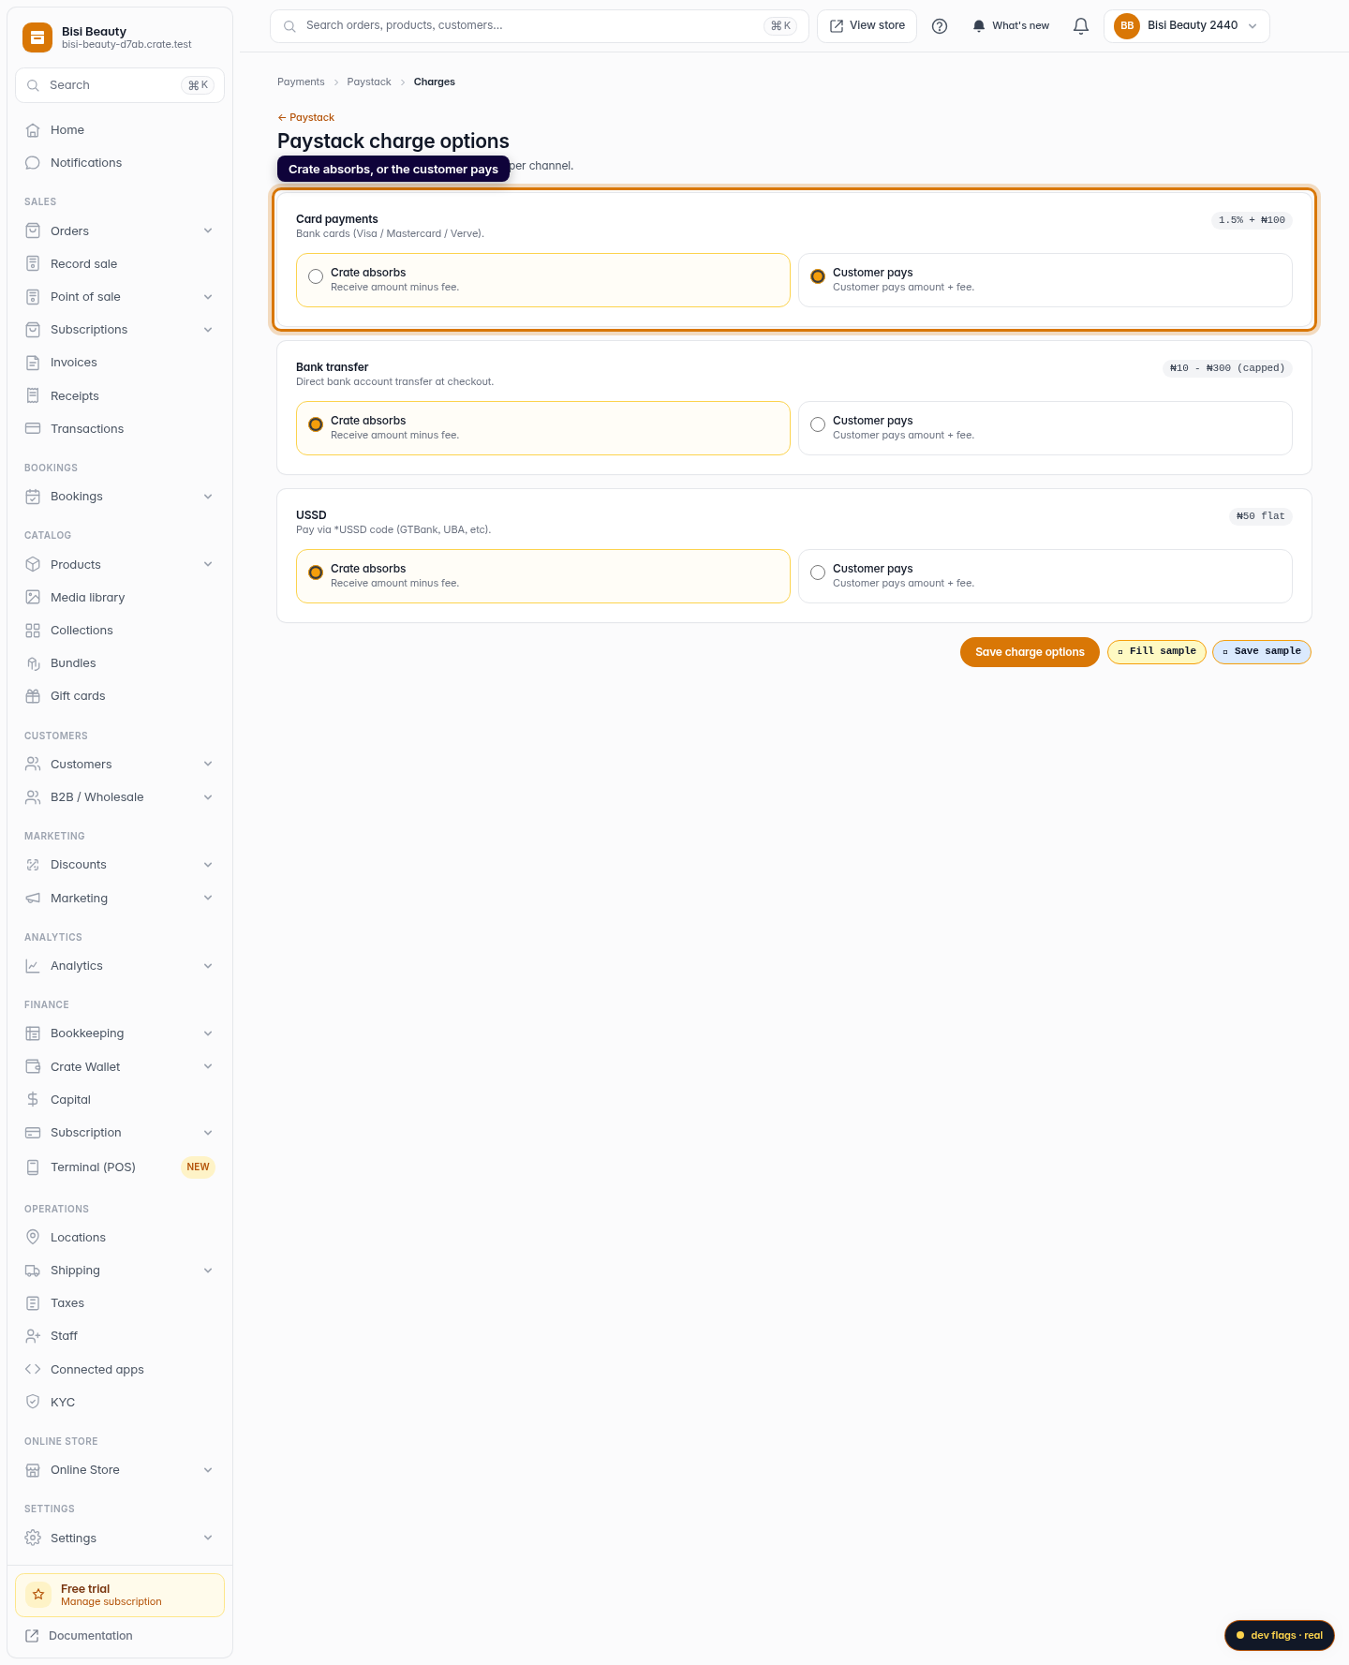Click the Staff add-user icon

pos(33,1336)
